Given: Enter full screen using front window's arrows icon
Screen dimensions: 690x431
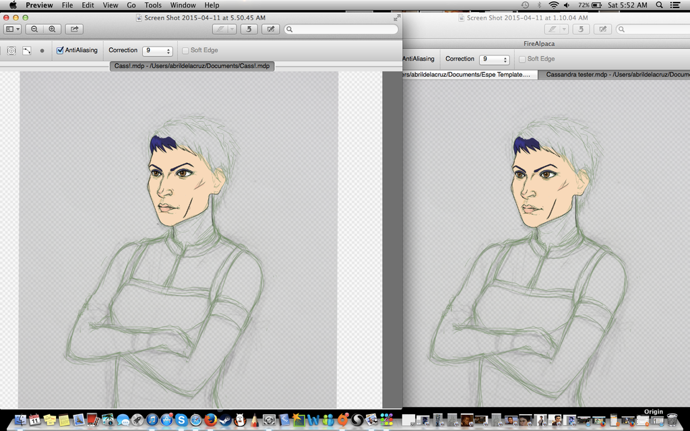Looking at the screenshot, I should (x=397, y=18).
